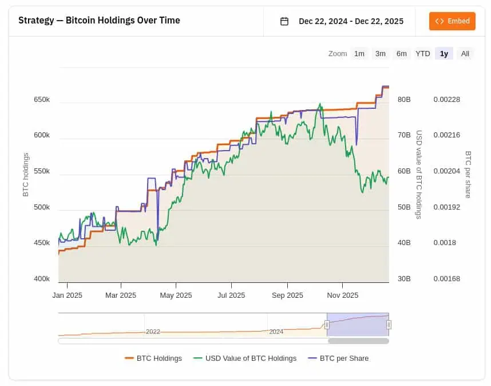This screenshot has height=386, width=491.
Task: Select the 1y zoom option
Action: (444, 53)
